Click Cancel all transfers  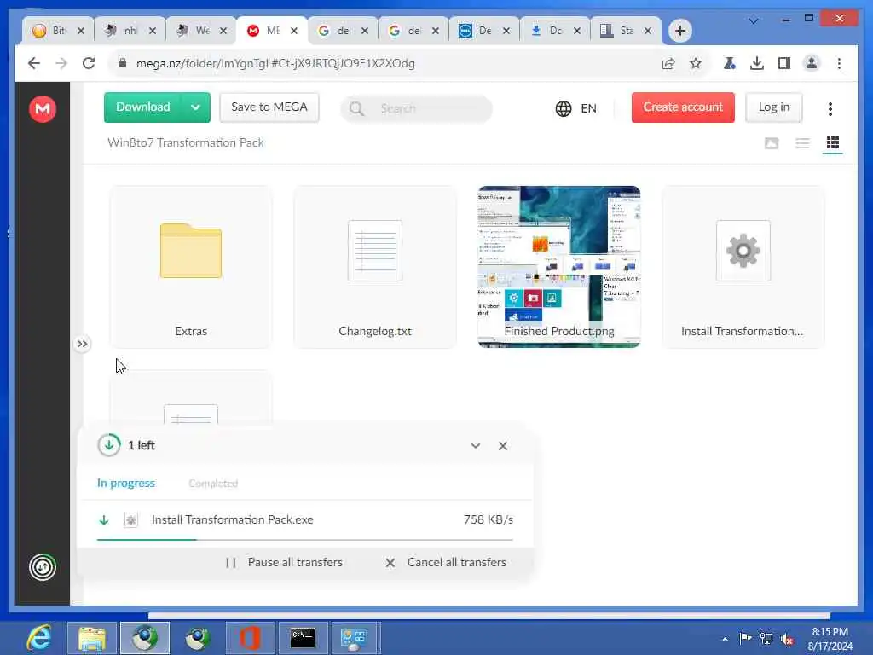coord(446,563)
